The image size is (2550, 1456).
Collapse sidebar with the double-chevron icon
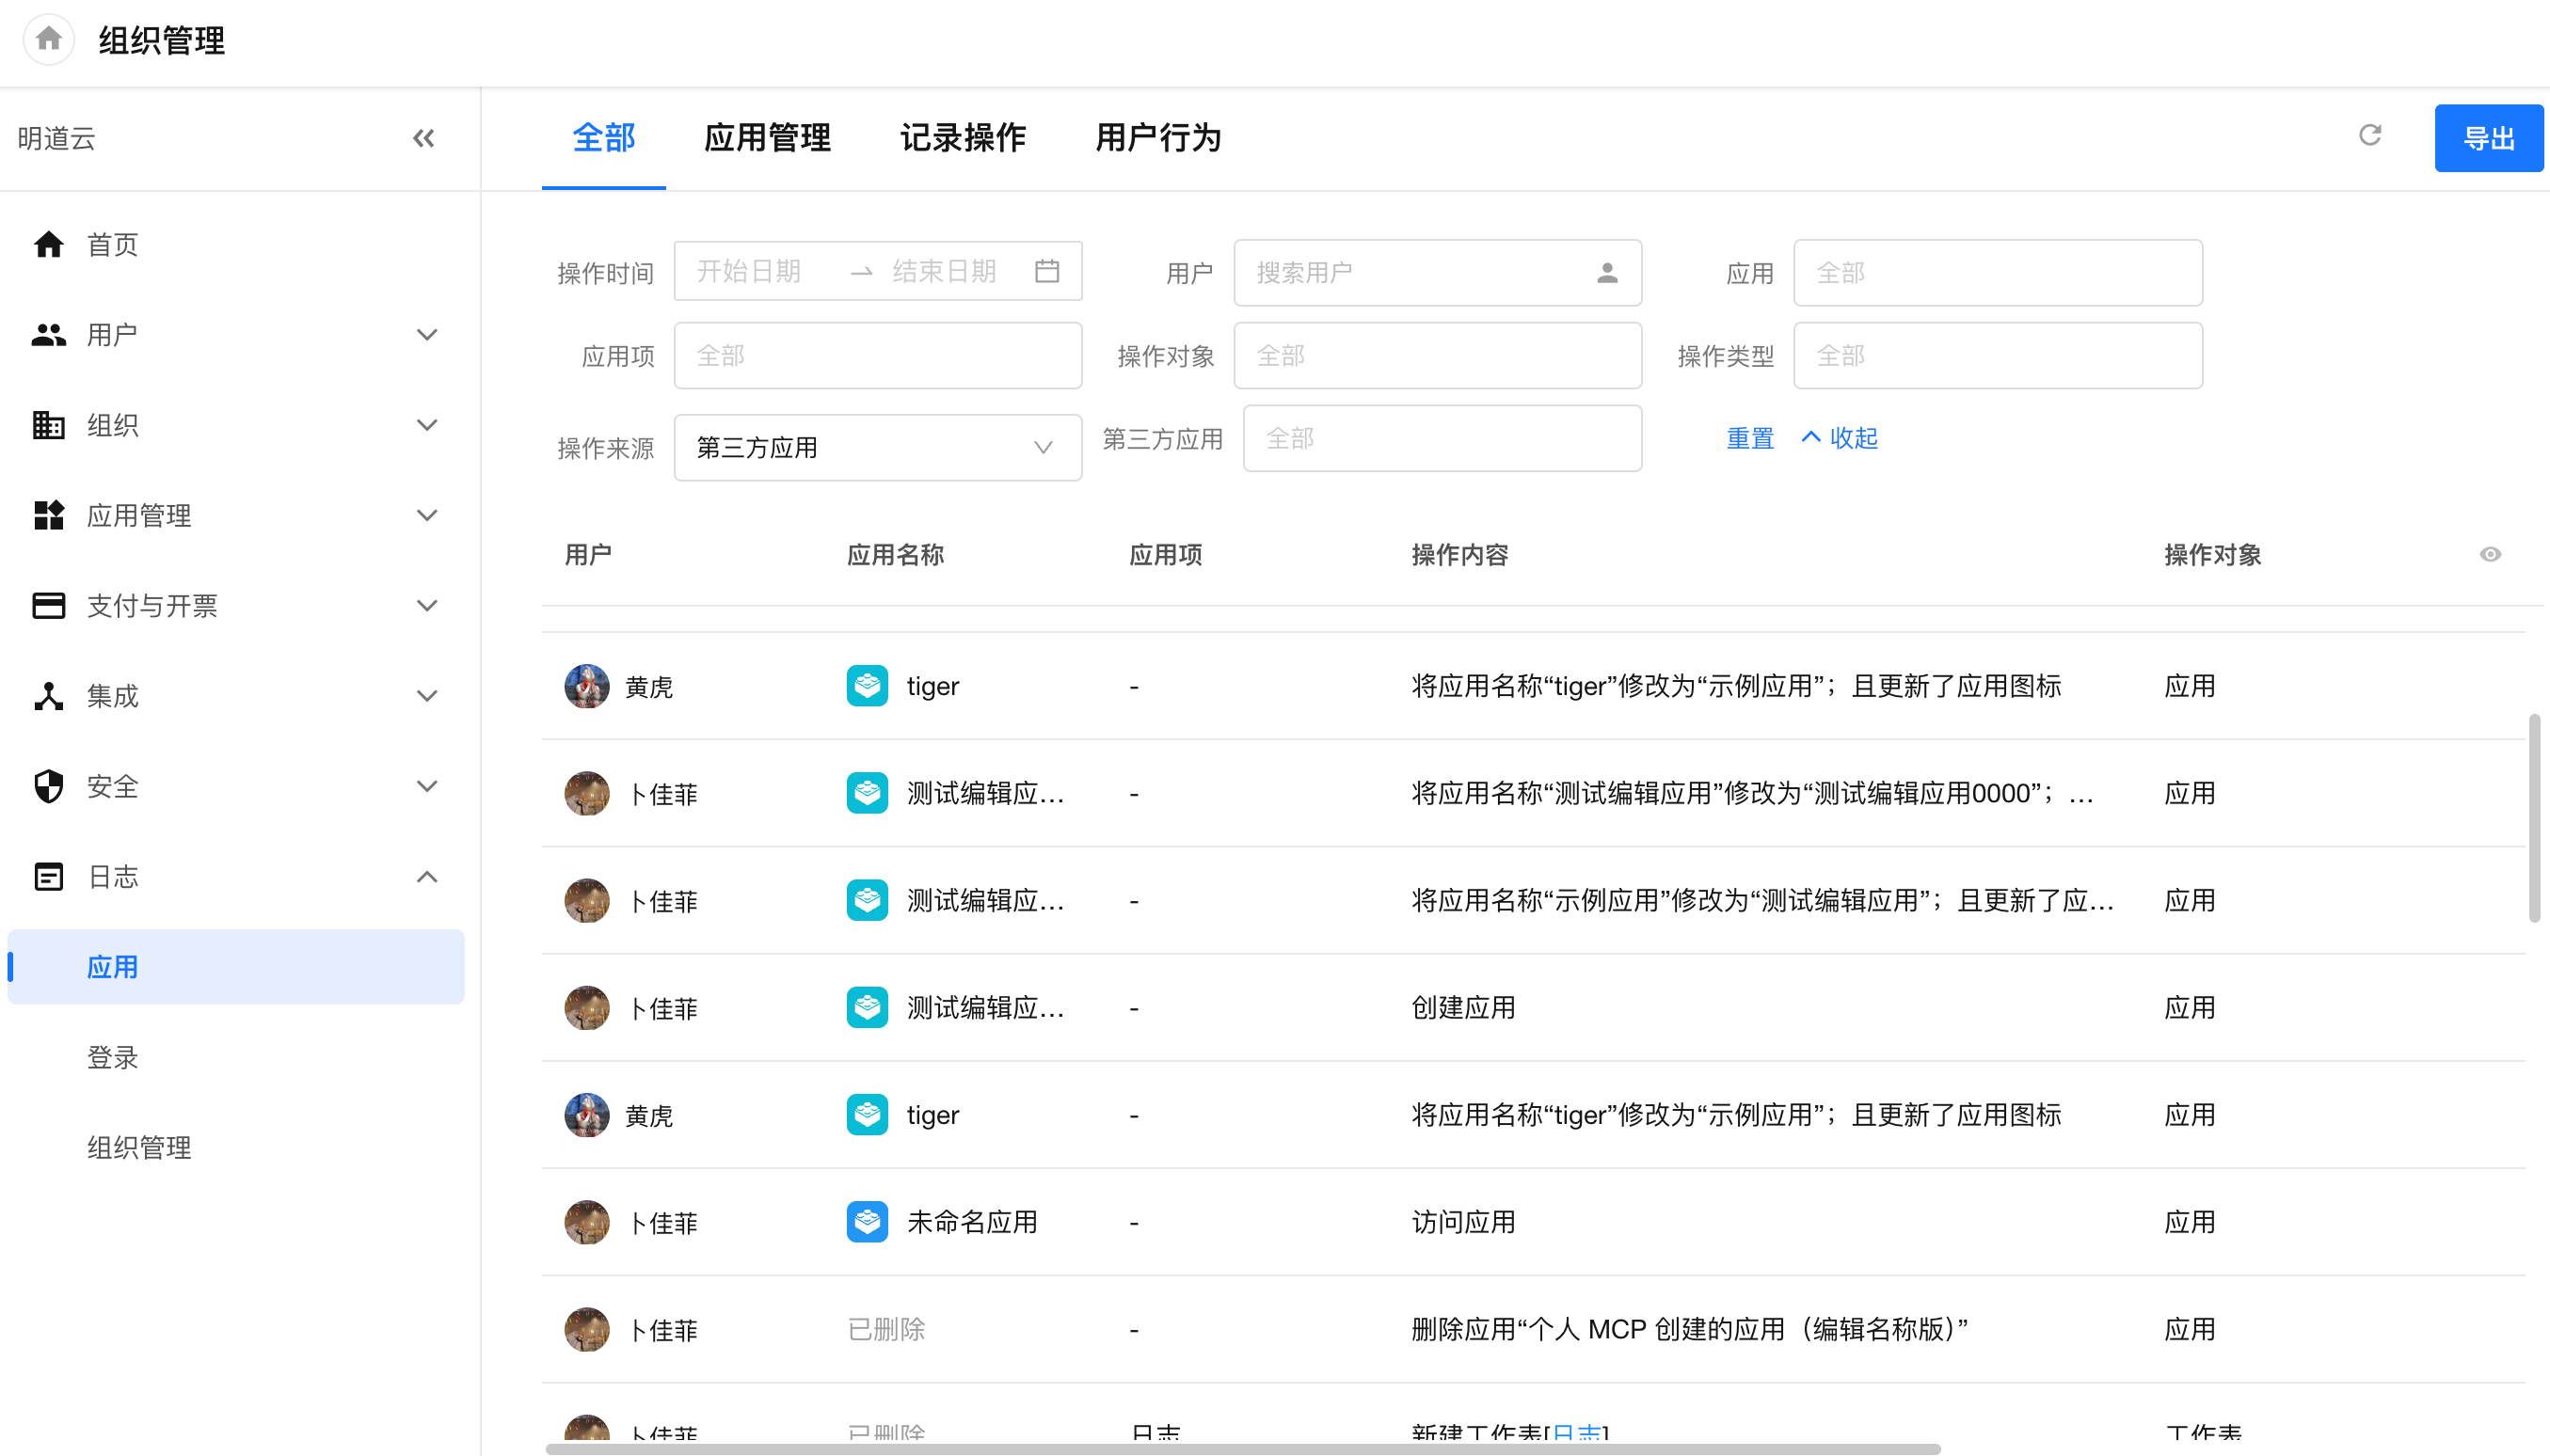(x=423, y=138)
